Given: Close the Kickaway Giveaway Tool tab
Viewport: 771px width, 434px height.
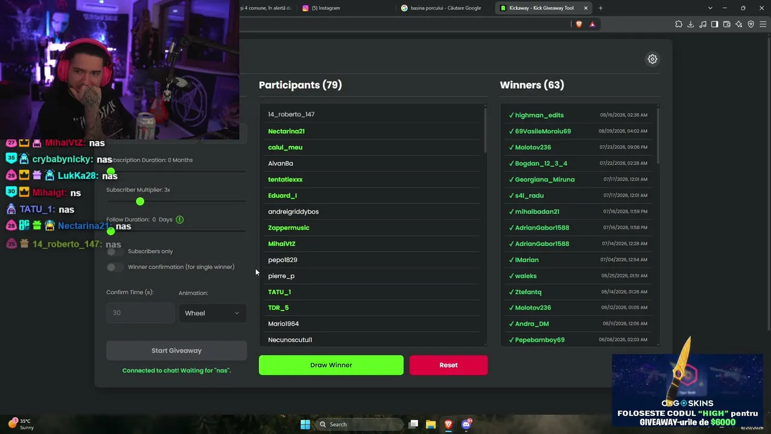Looking at the screenshot, I should click(585, 8).
